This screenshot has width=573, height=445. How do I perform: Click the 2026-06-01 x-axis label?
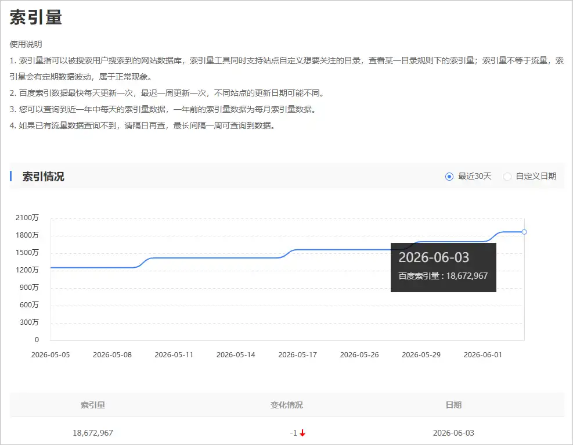(x=483, y=355)
